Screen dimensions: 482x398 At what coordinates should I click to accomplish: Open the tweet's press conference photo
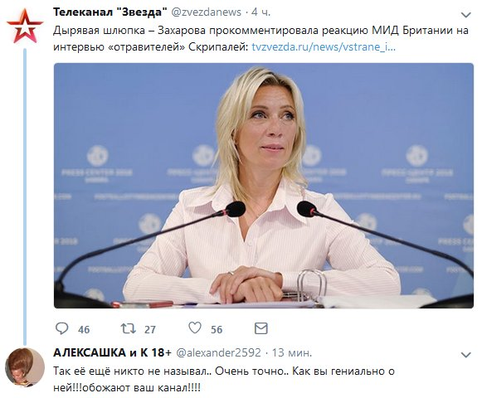pyautogui.click(x=264, y=186)
